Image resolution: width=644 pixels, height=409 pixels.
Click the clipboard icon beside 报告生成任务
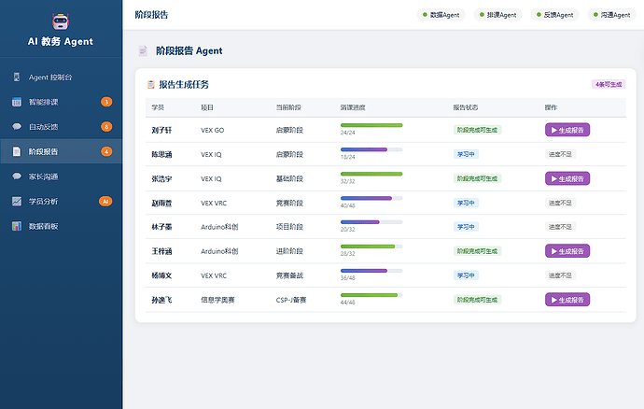(x=151, y=85)
